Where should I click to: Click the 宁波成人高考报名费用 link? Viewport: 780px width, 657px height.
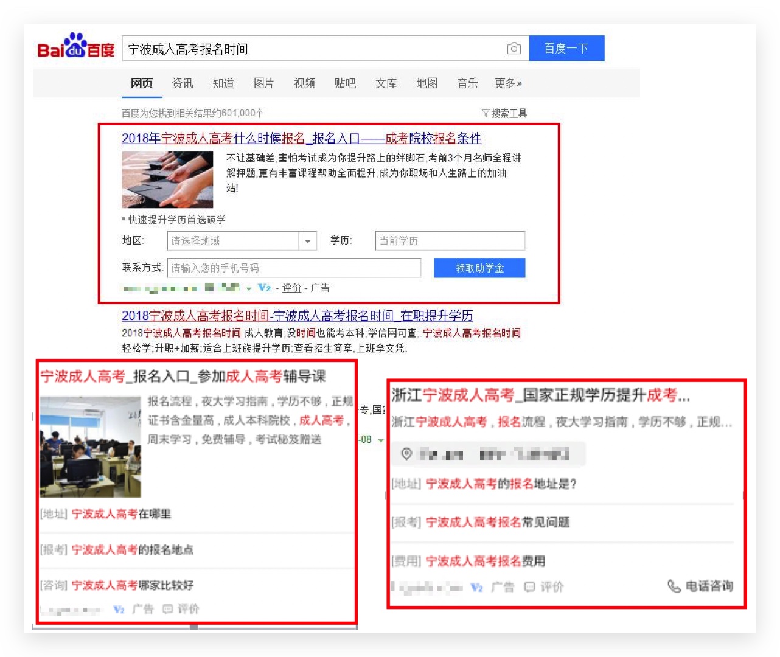484,561
